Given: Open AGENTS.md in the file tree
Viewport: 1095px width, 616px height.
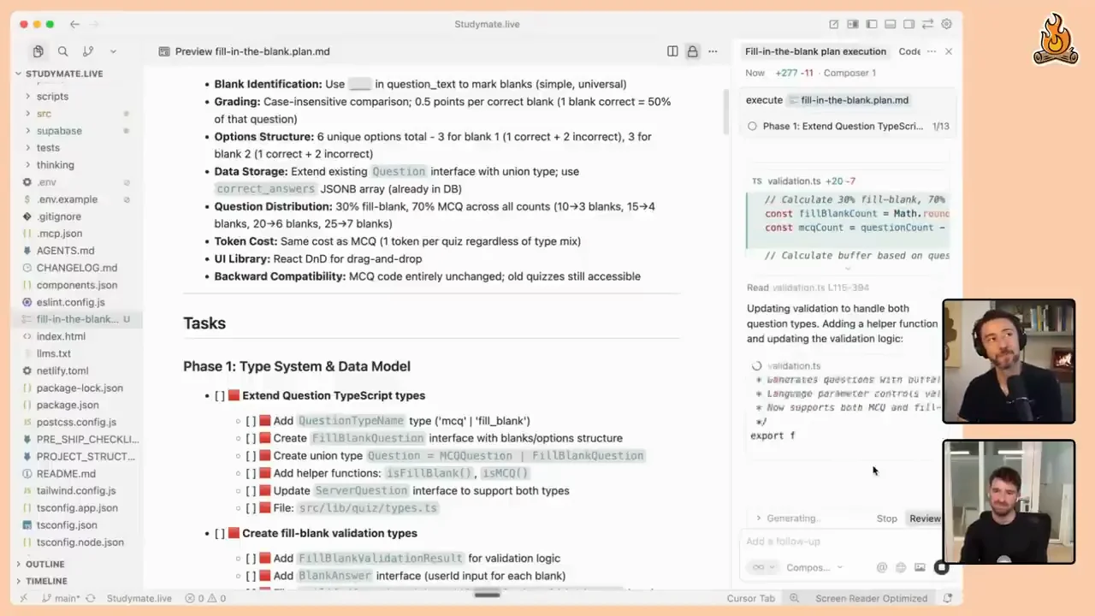Looking at the screenshot, I should click(x=65, y=251).
